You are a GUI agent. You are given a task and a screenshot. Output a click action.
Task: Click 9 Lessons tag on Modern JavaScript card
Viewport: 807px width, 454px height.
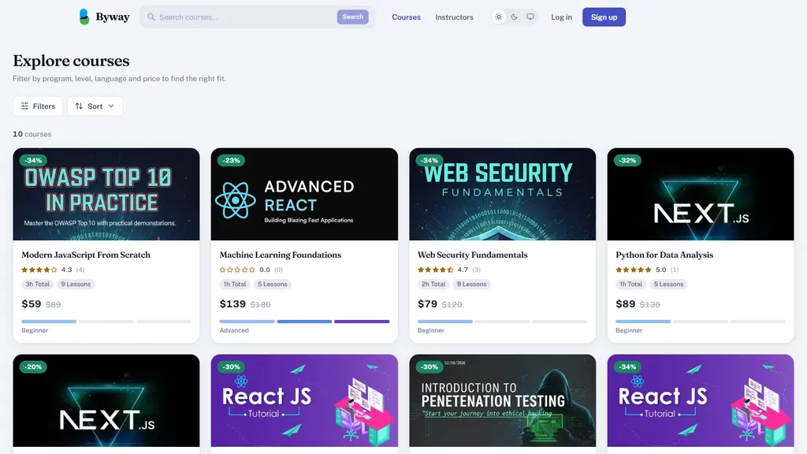76,284
